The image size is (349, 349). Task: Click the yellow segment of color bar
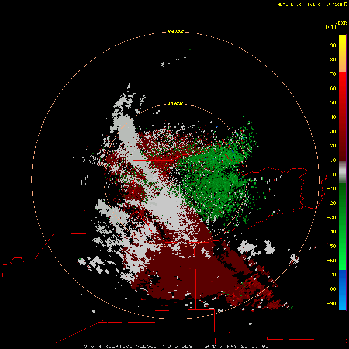pyautogui.click(x=342, y=53)
